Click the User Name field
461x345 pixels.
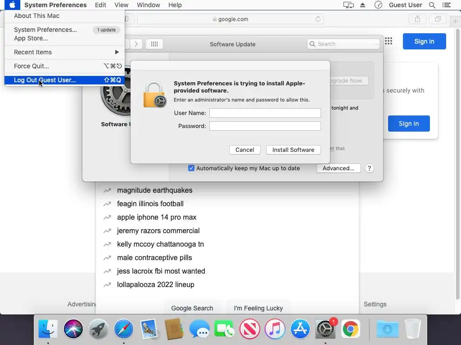tap(265, 113)
